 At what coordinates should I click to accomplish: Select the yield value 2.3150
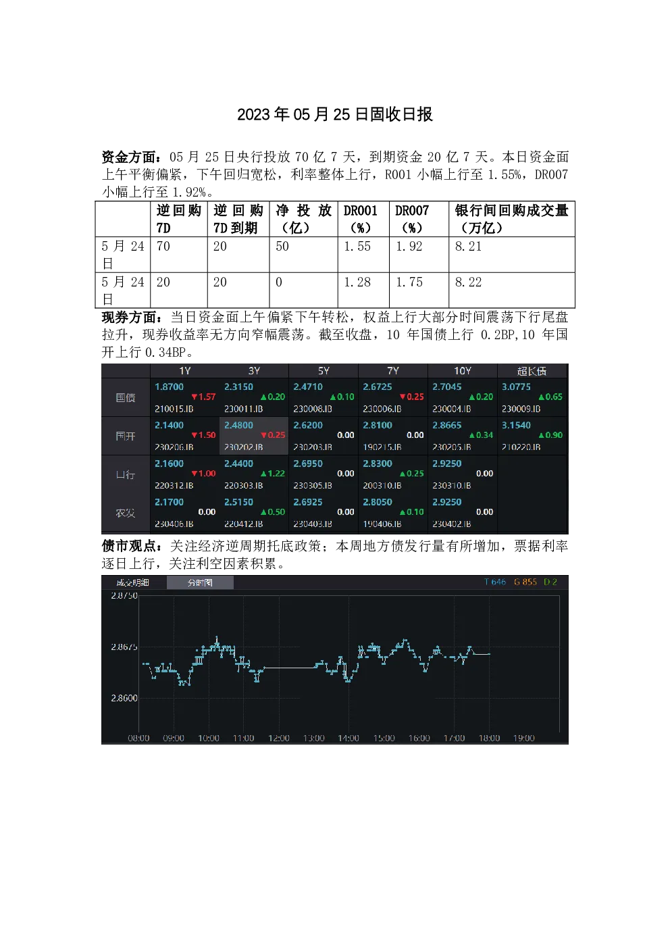click(238, 387)
